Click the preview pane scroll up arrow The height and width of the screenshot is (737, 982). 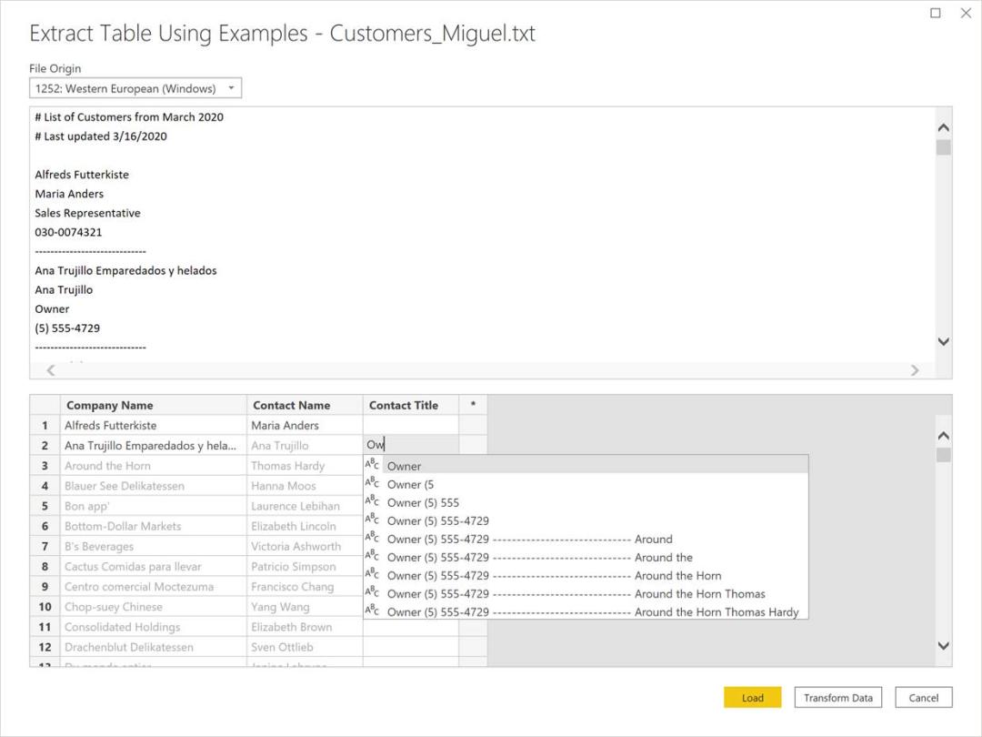tap(943, 128)
